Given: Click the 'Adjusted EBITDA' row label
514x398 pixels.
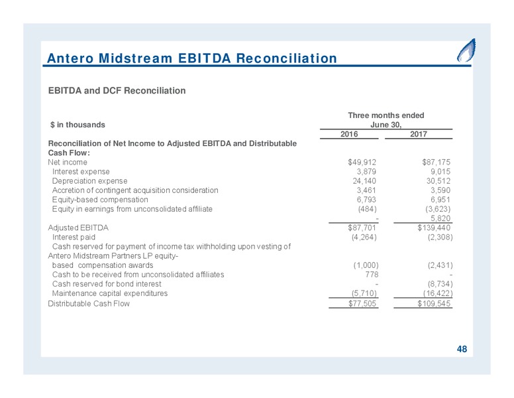Looking at the screenshot, I should 78,228.
